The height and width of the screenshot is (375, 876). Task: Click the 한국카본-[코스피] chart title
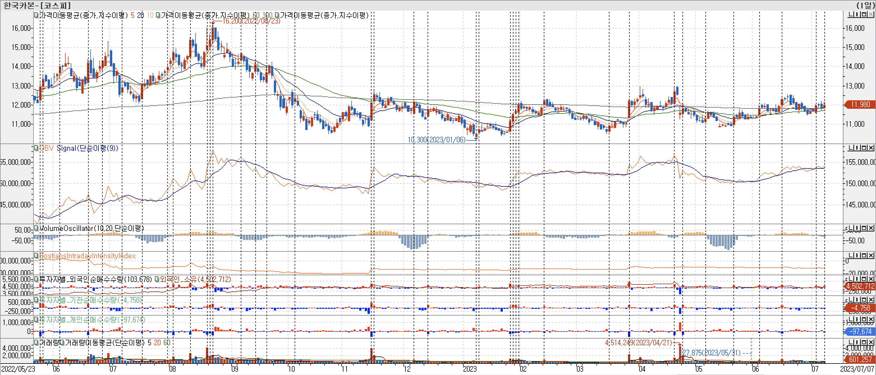click(x=37, y=5)
